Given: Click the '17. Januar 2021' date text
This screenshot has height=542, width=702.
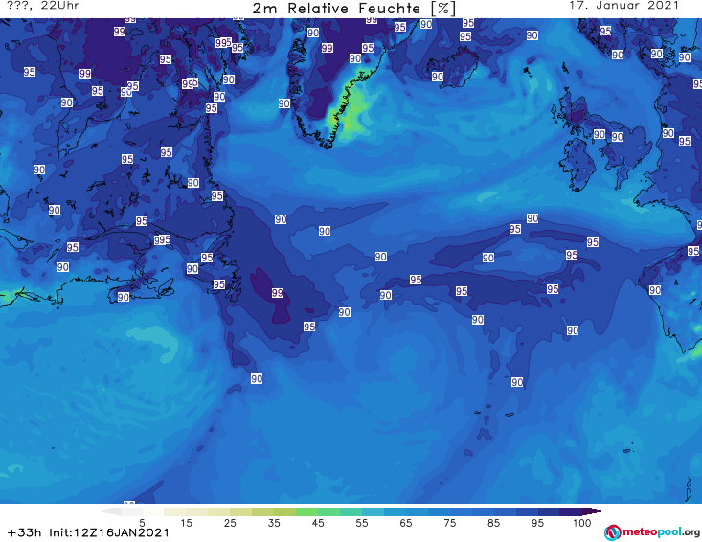Looking at the screenshot, I should click(623, 6).
